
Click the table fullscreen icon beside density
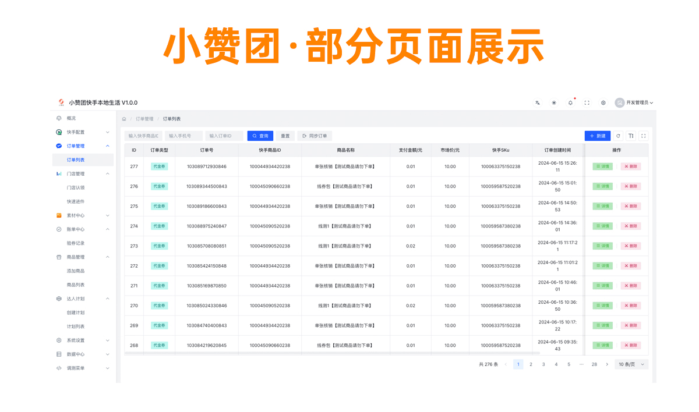(643, 136)
